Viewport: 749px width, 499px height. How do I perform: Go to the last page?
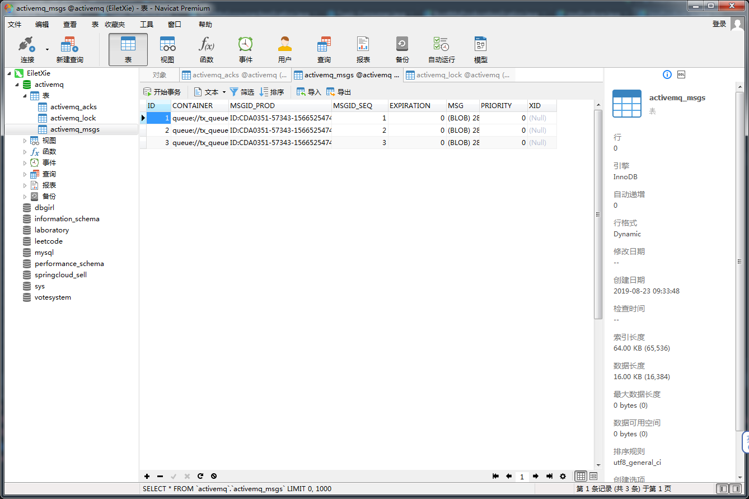coord(549,476)
